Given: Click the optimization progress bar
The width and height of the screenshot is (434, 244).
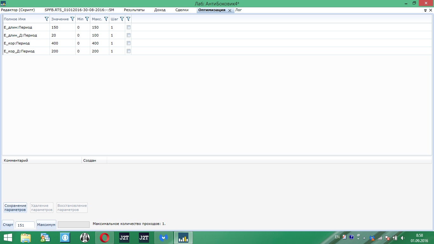Looking at the screenshot, I should coord(74,225).
